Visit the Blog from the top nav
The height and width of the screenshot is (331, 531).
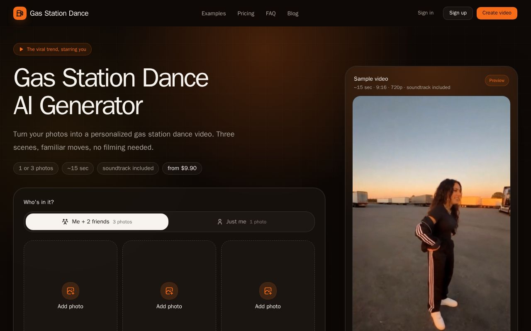point(293,13)
